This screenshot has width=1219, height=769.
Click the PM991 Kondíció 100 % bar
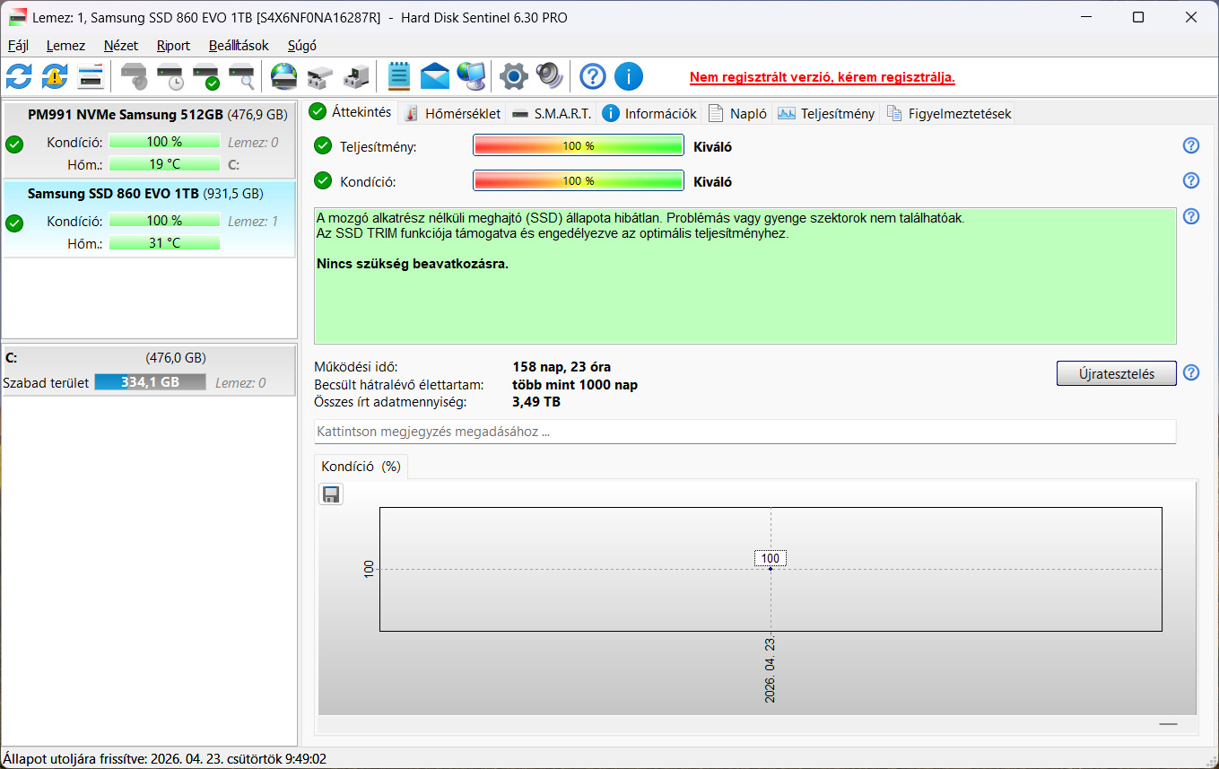(164, 142)
